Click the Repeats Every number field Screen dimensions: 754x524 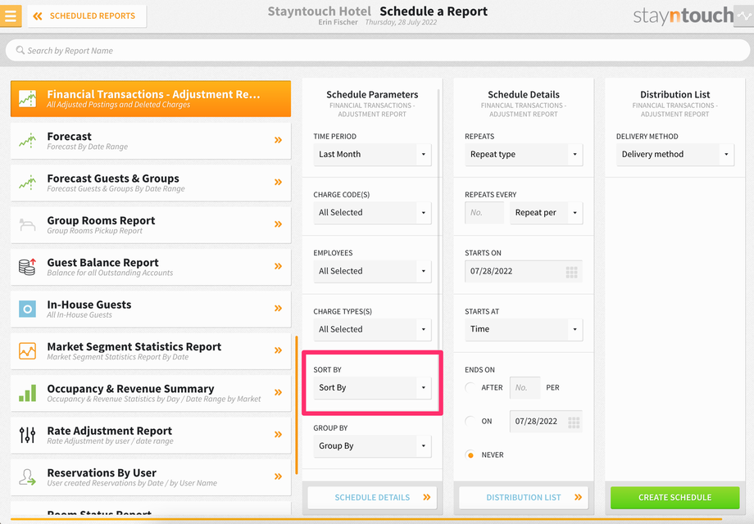pyautogui.click(x=484, y=212)
